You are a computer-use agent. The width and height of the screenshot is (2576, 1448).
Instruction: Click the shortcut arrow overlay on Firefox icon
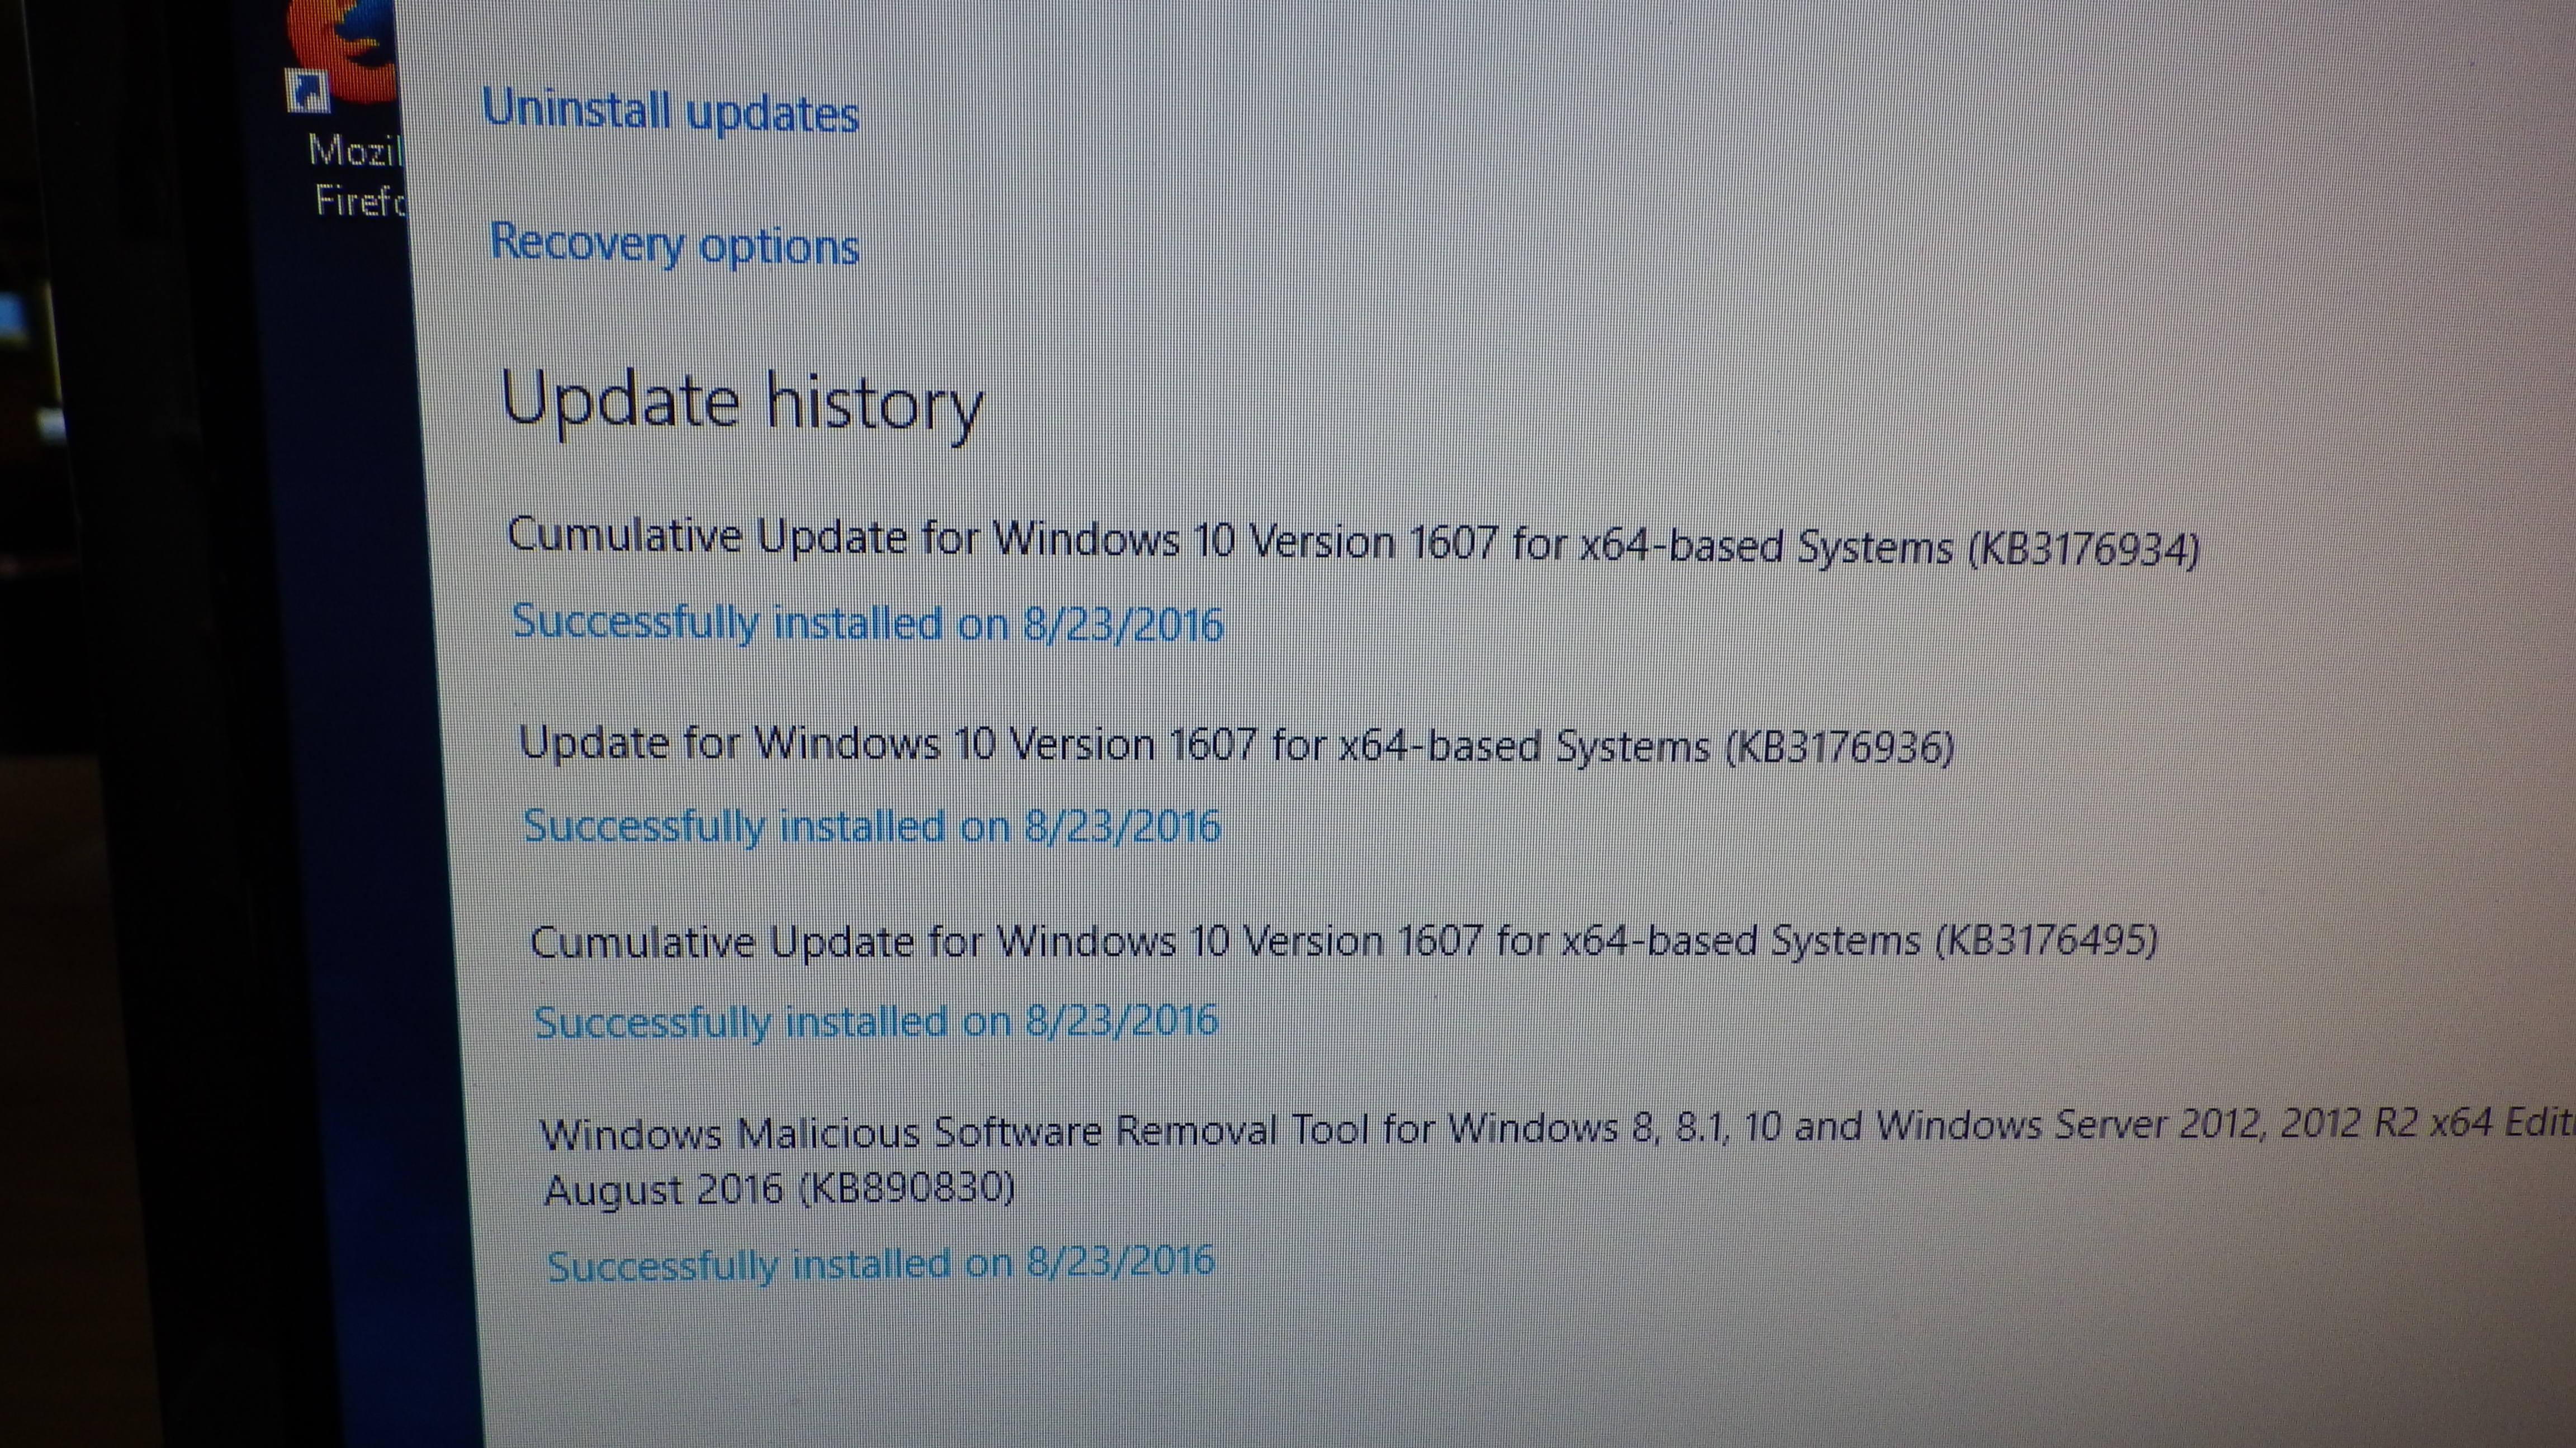[x=307, y=91]
